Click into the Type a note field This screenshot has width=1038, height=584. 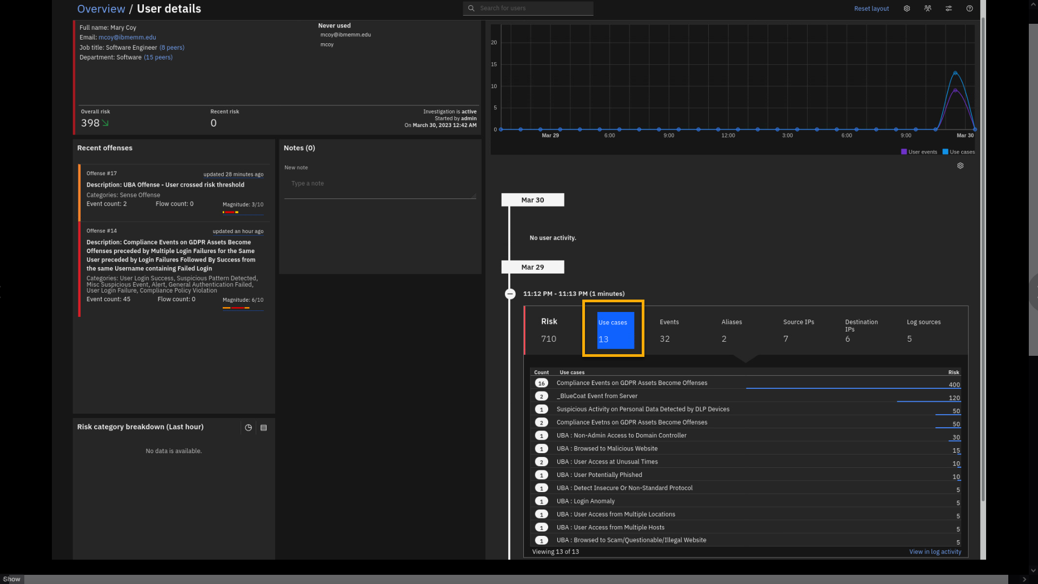tap(380, 184)
